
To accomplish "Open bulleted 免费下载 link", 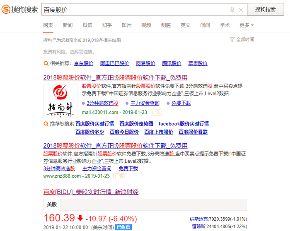I will point(181,103).
